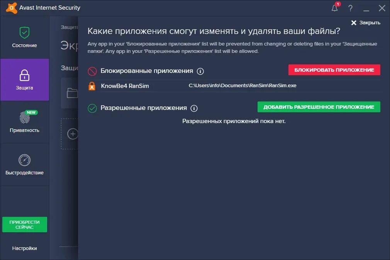Image resolution: width=390 pixels, height=260 pixels.
Task: Click the add plus icon behind the panel
Action: click(x=73, y=134)
